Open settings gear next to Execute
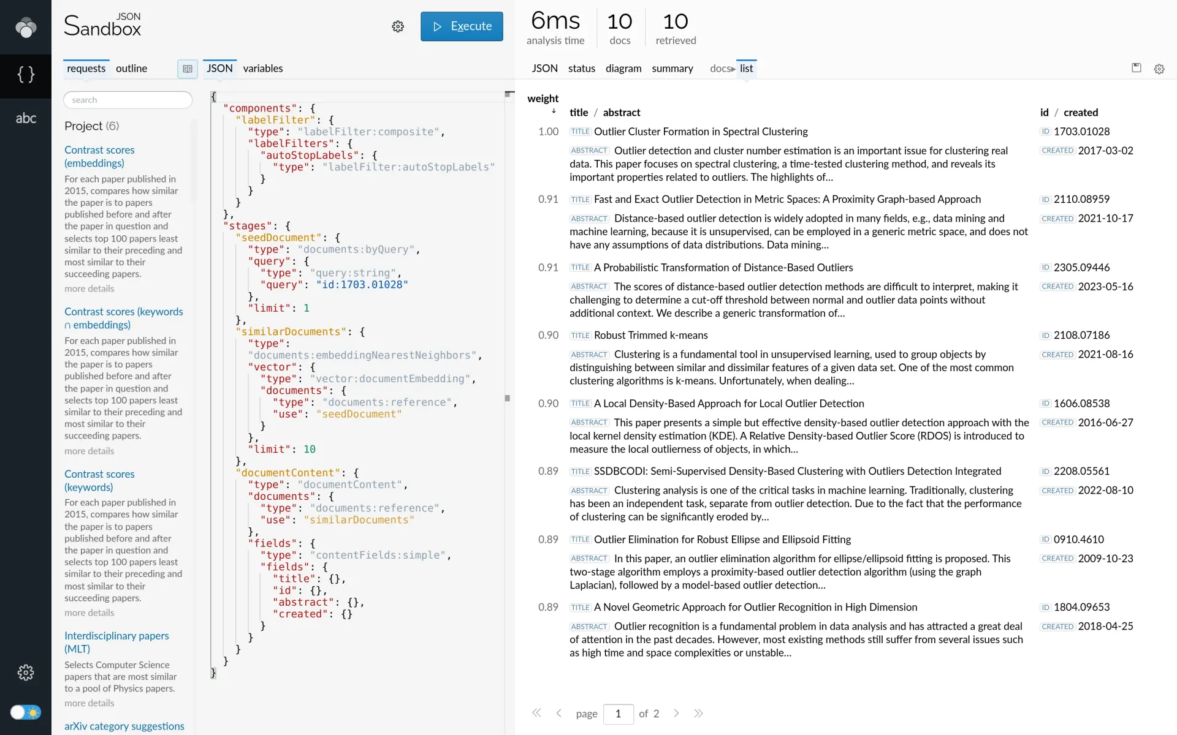The image size is (1177, 735). coord(398,26)
